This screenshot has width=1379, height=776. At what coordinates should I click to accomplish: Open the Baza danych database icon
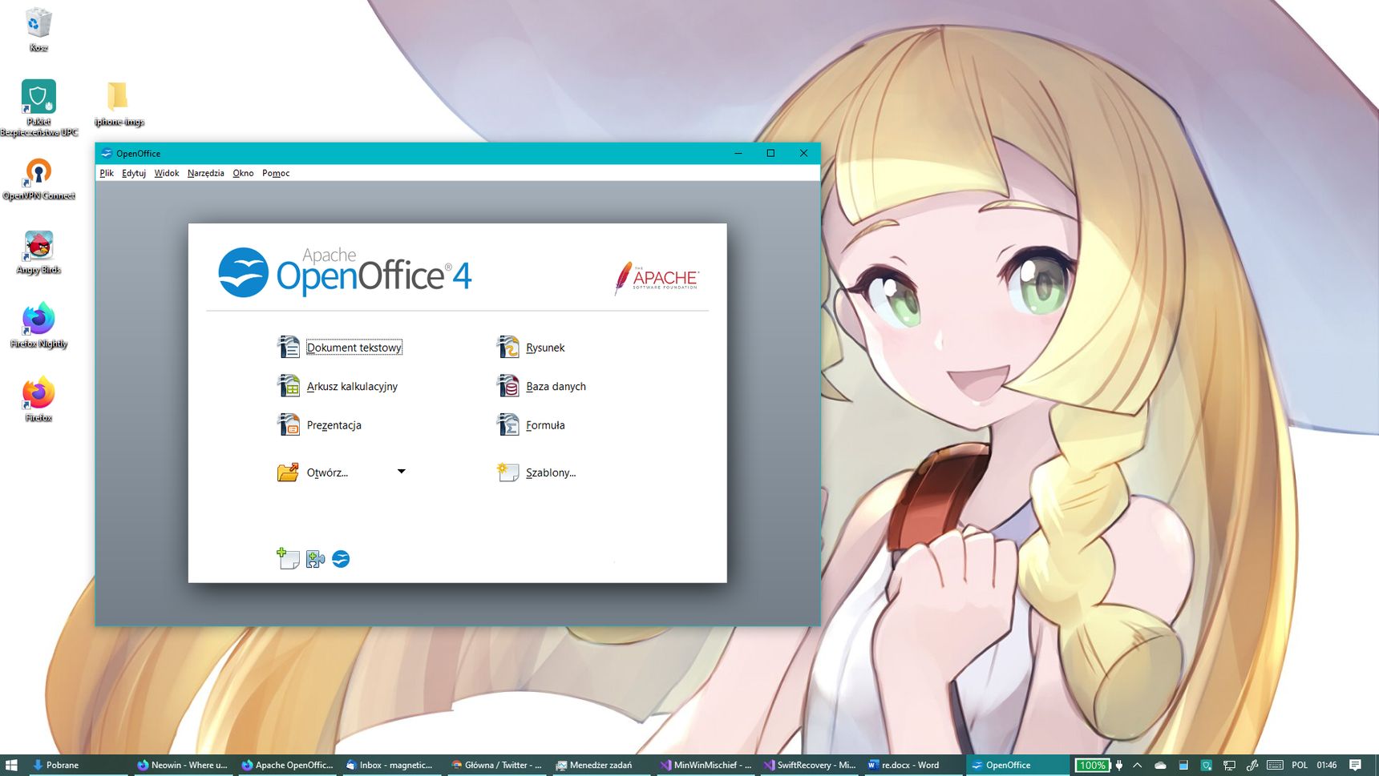click(x=508, y=386)
